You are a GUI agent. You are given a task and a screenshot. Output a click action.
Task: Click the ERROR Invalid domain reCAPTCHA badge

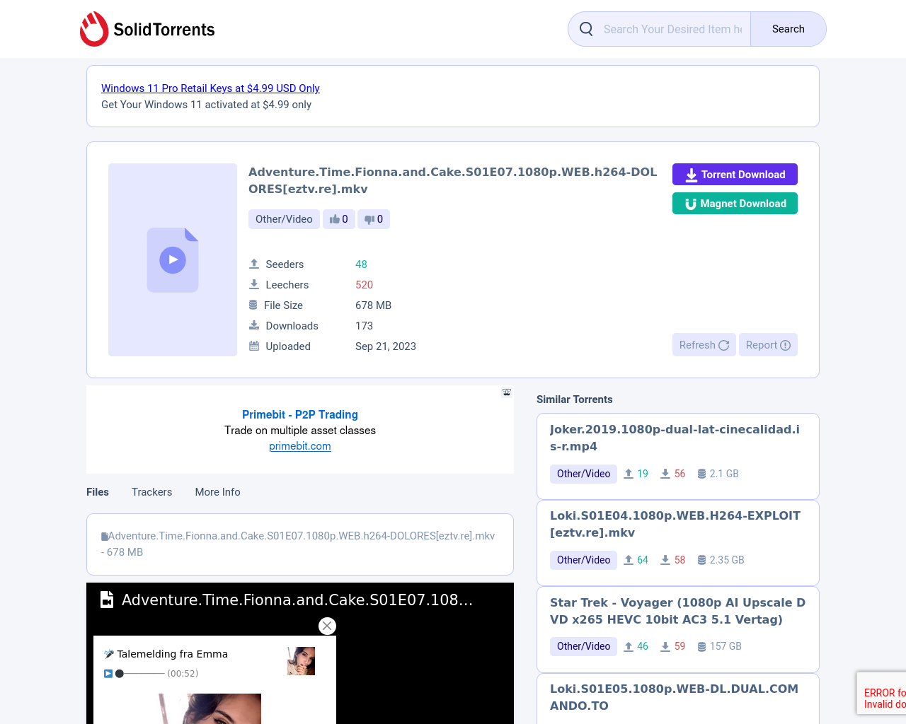click(x=881, y=693)
